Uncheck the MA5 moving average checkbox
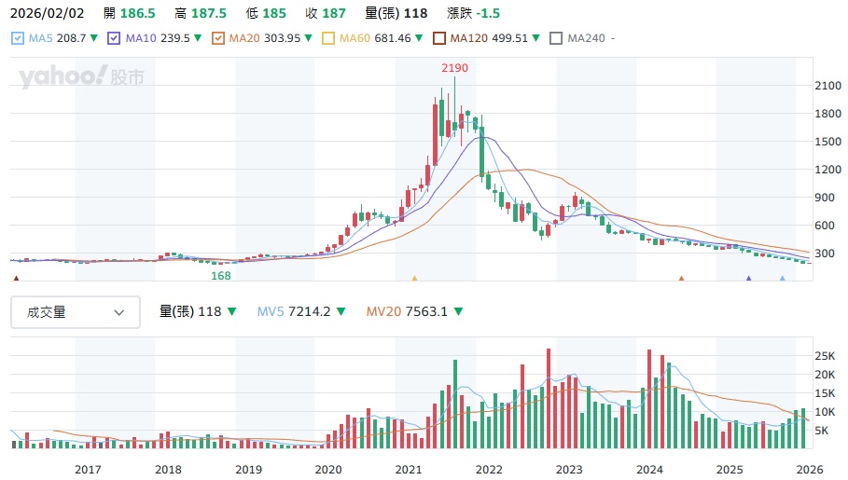 click(x=18, y=38)
